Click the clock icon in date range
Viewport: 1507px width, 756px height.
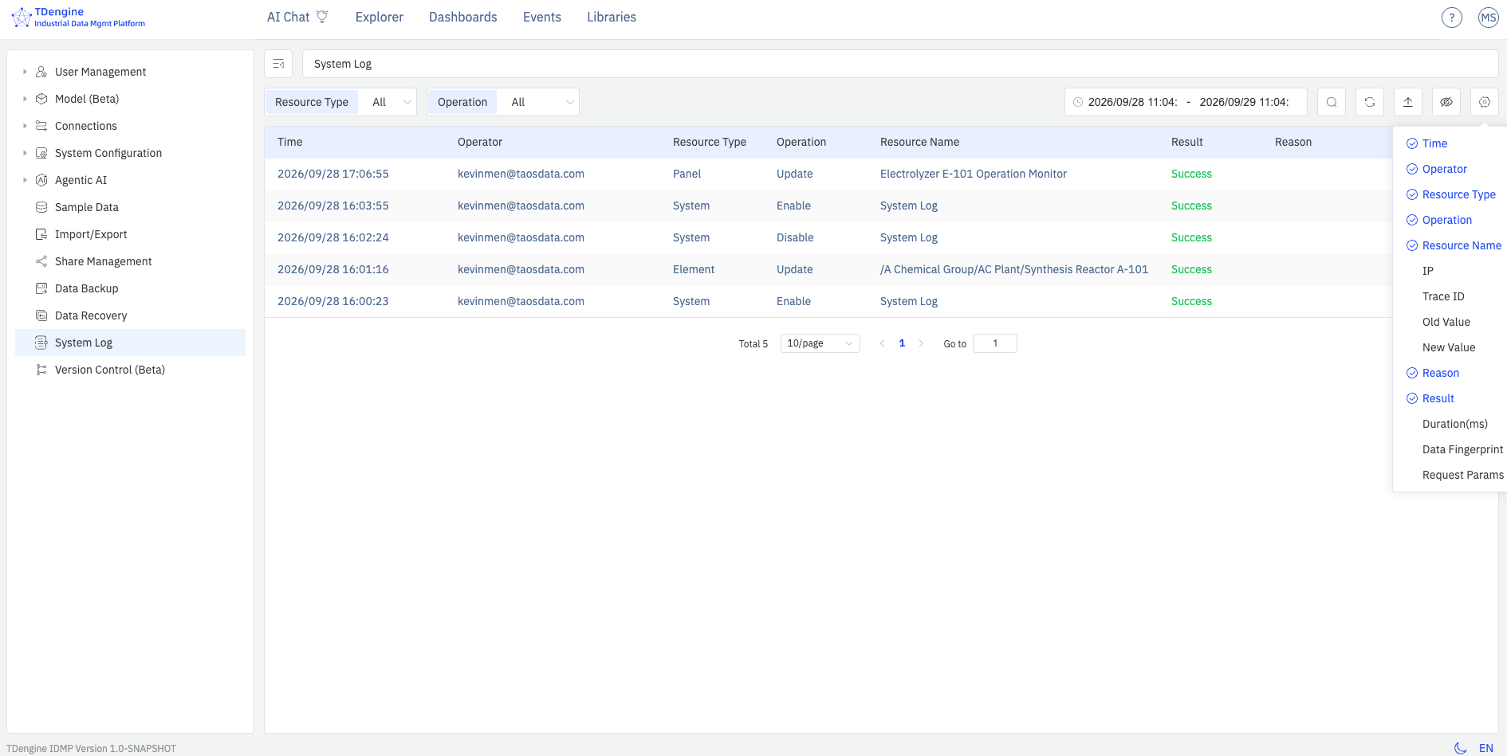[x=1078, y=102]
